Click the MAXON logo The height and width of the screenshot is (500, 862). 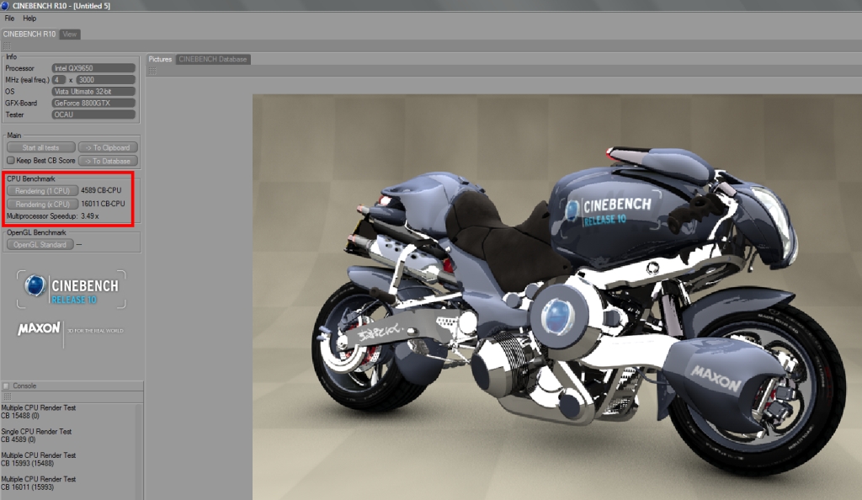coord(39,328)
